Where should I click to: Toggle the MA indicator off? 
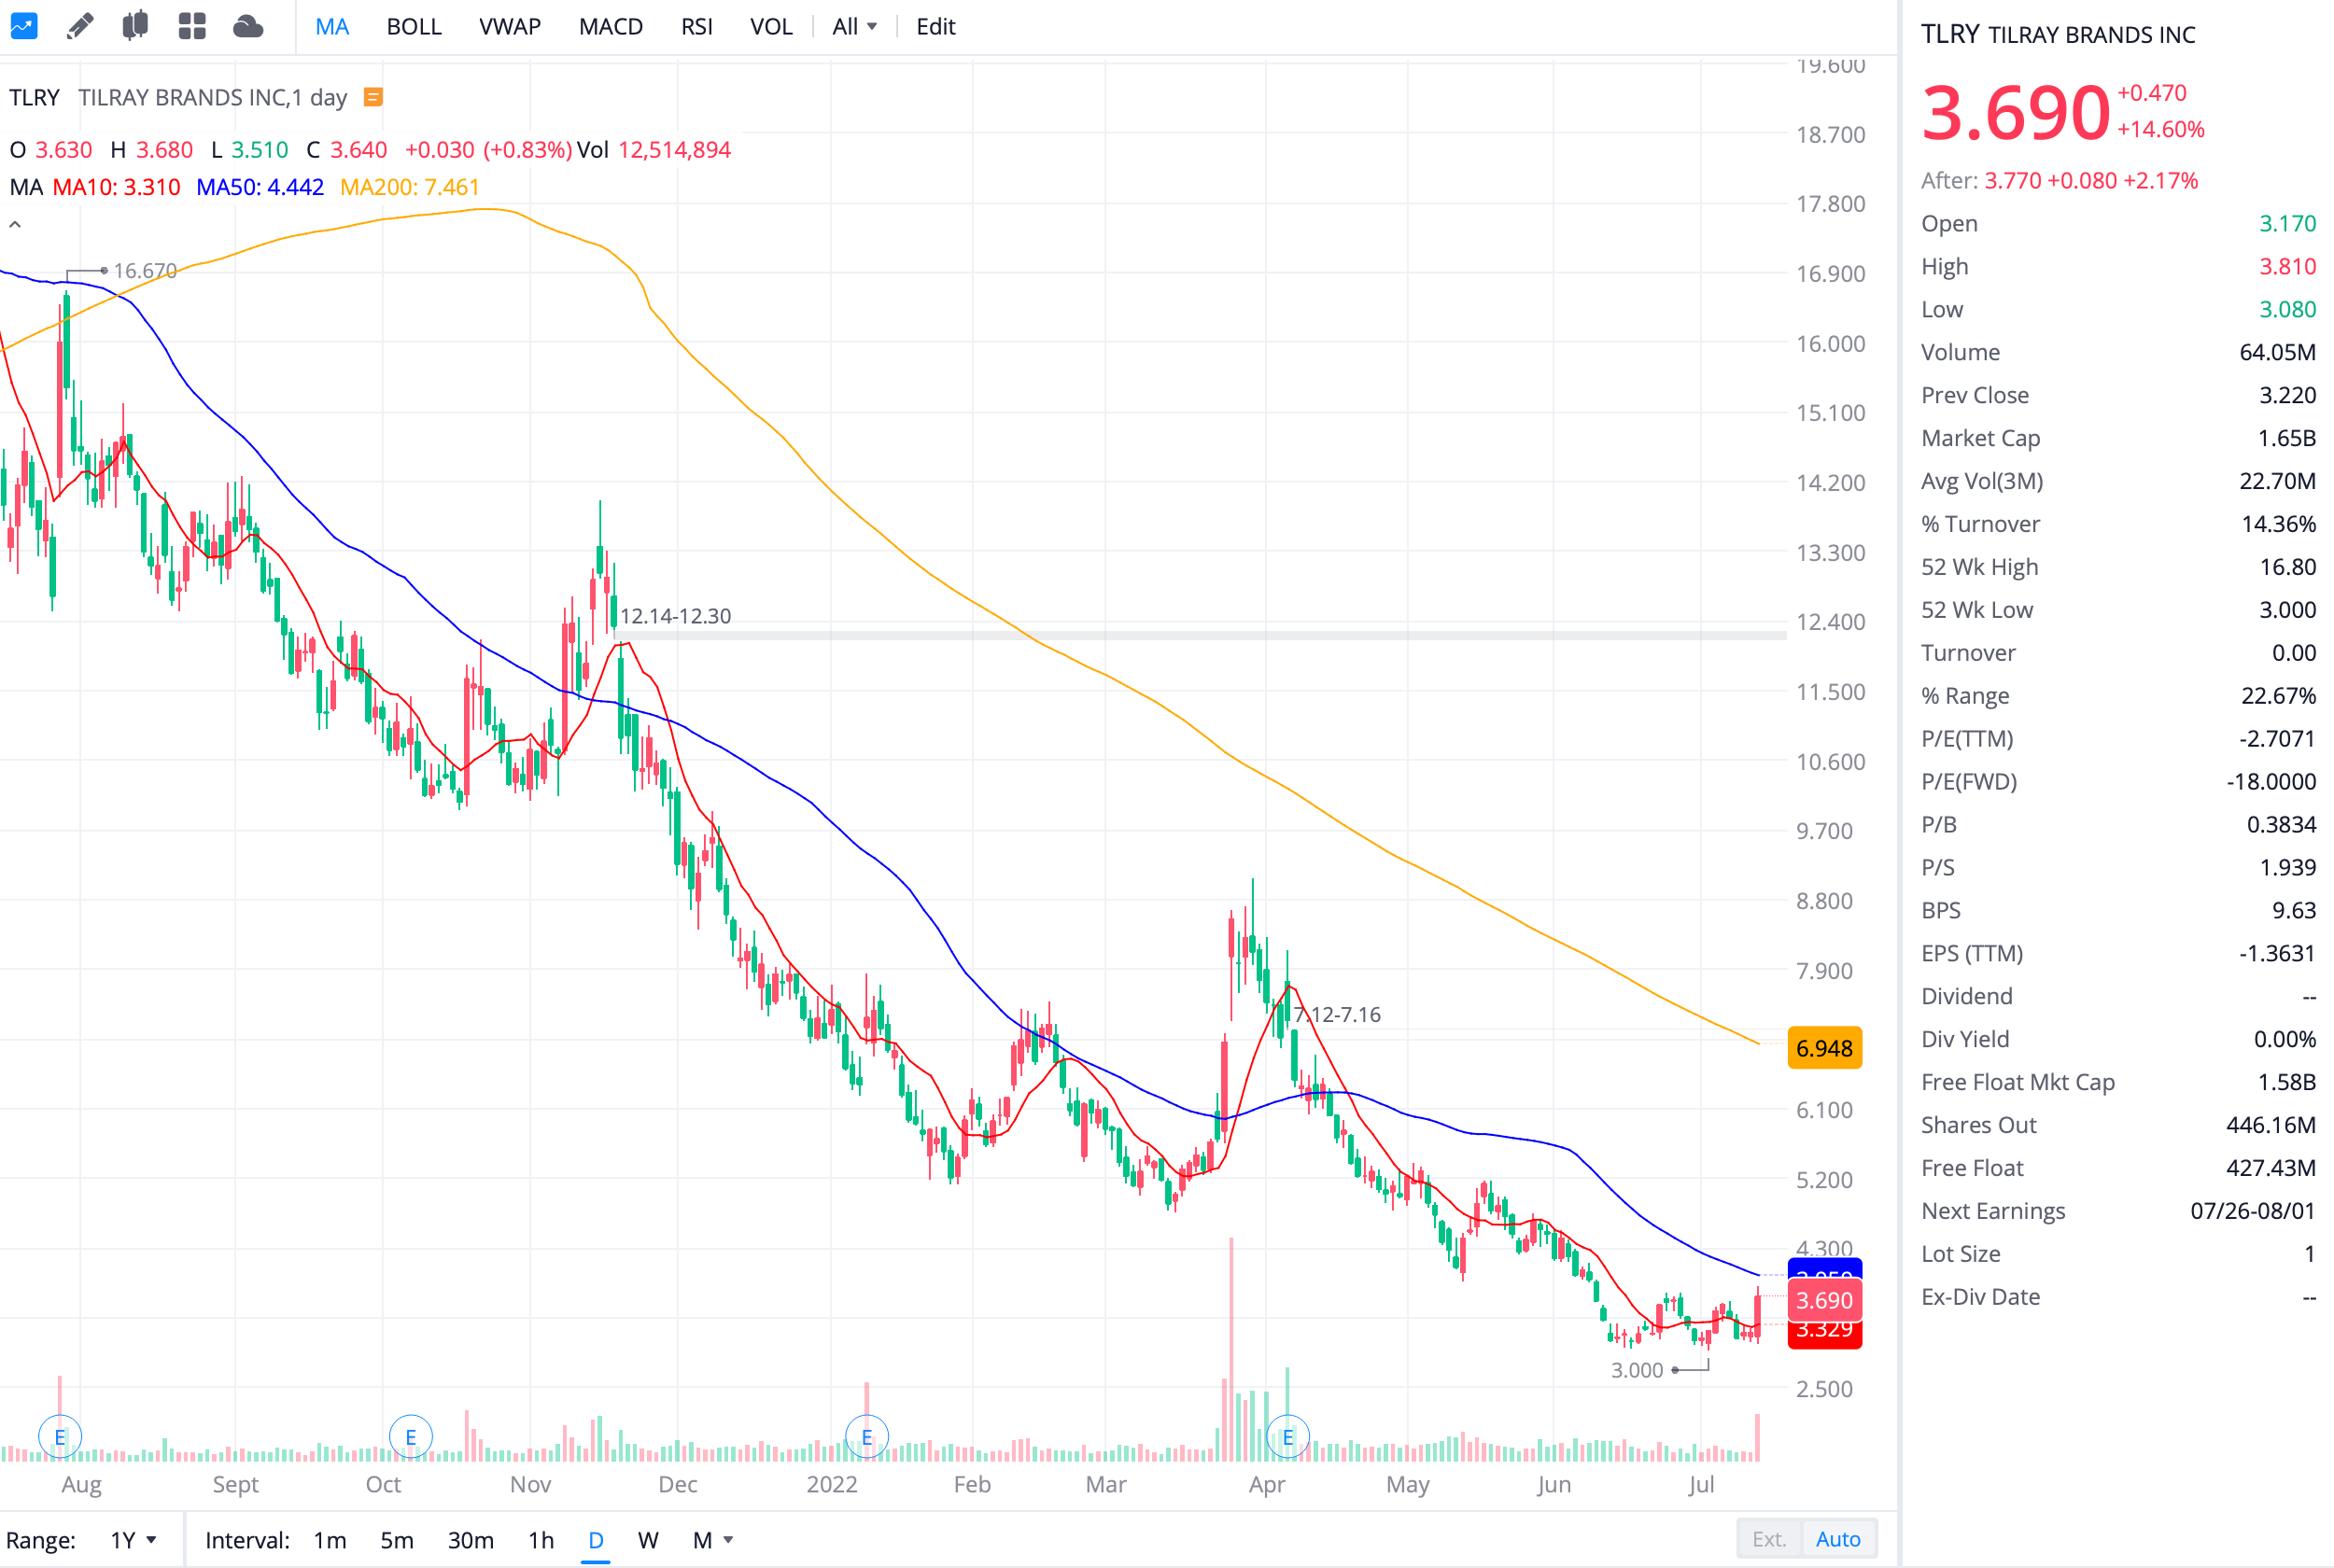(x=331, y=27)
